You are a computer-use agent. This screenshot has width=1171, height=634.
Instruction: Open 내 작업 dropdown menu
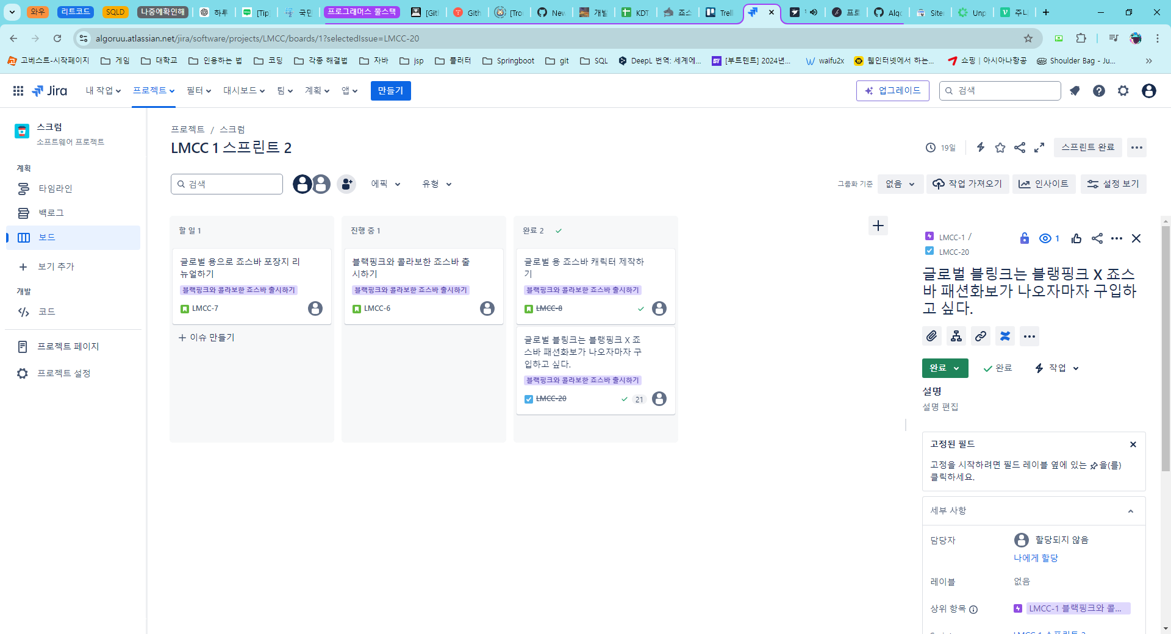[103, 91]
